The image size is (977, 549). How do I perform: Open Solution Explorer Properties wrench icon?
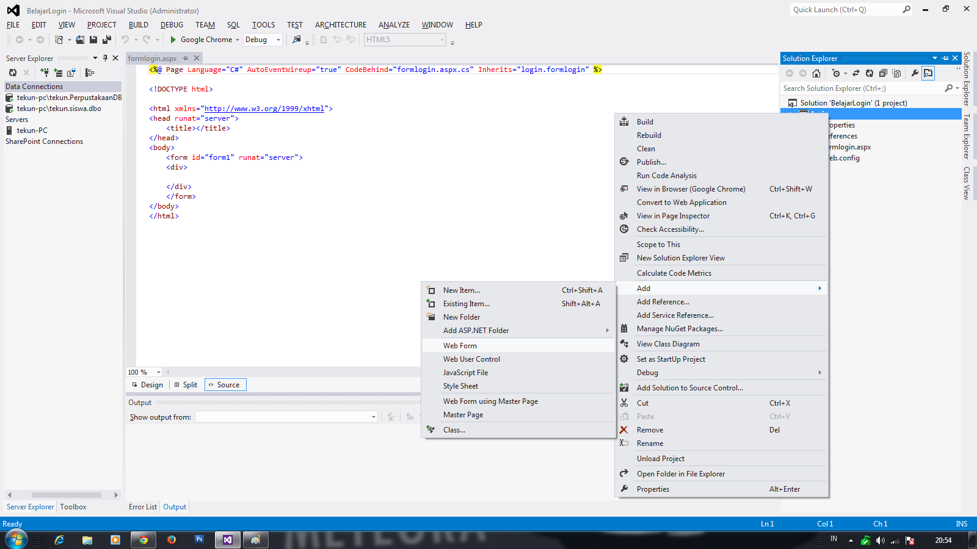tap(915, 73)
